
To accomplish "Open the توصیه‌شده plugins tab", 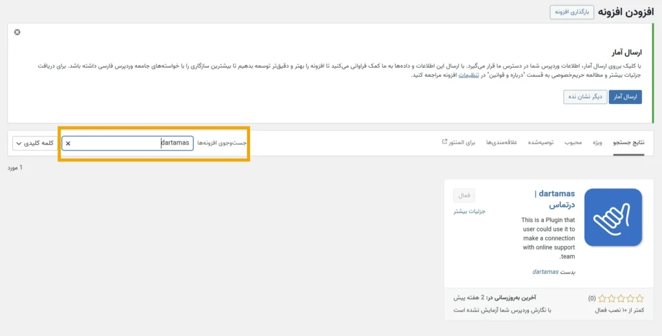I will click(541, 142).
